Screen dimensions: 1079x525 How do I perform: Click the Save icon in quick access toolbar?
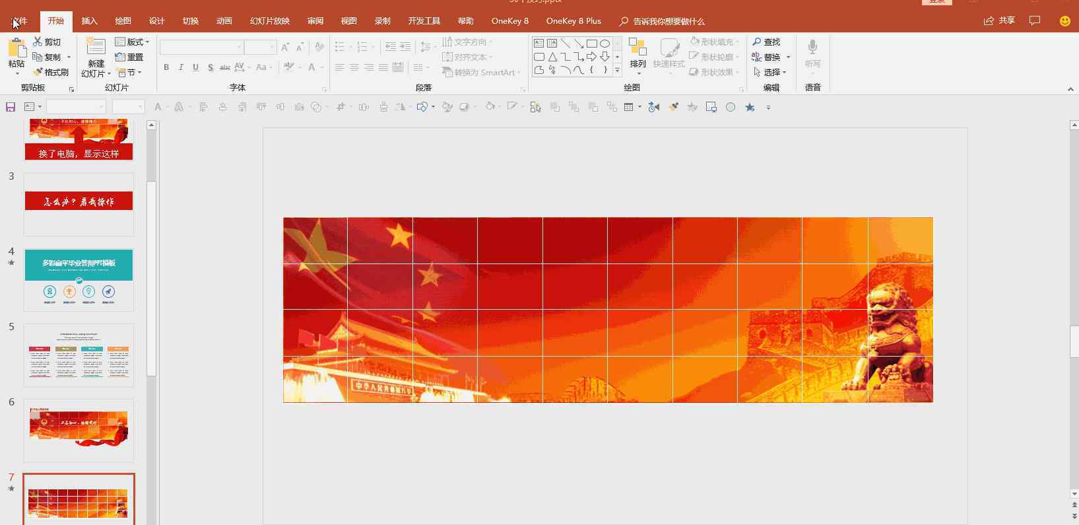pyautogui.click(x=11, y=107)
